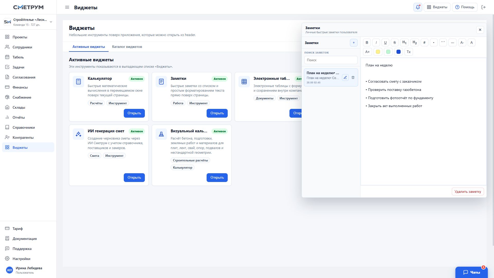Toggle the hamburger sidebar menu
The width and height of the screenshot is (494, 278).
point(67,7)
